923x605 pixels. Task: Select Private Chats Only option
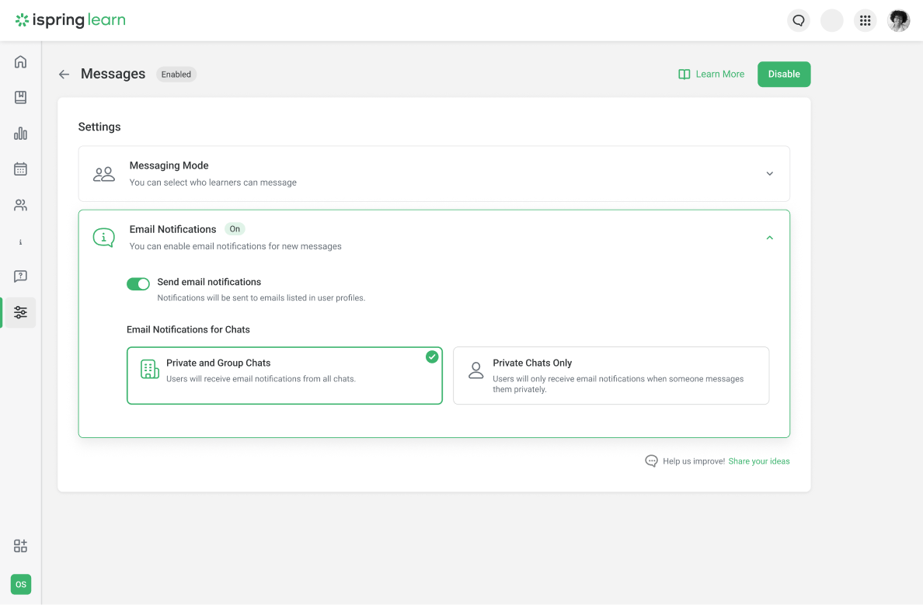(611, 375)
